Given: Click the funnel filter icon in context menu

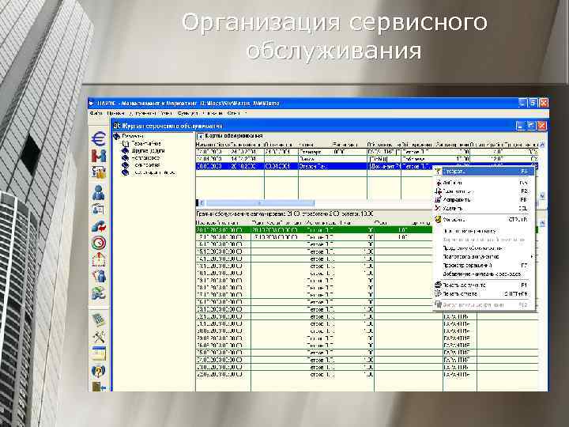Looking at the screenshot, I should click(x=438, y=171).
